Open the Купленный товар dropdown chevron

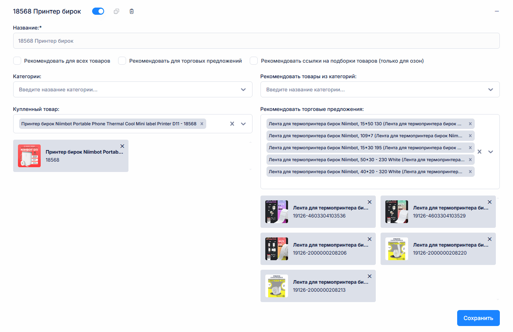click(x=243, y=124)
